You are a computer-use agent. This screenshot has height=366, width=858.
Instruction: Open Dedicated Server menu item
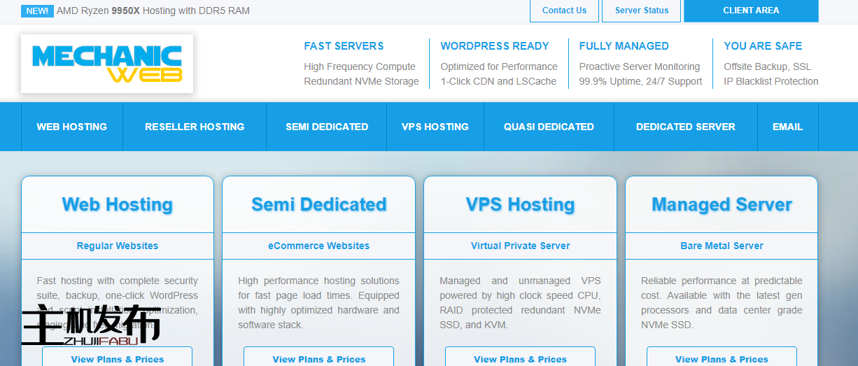(685, 127)
